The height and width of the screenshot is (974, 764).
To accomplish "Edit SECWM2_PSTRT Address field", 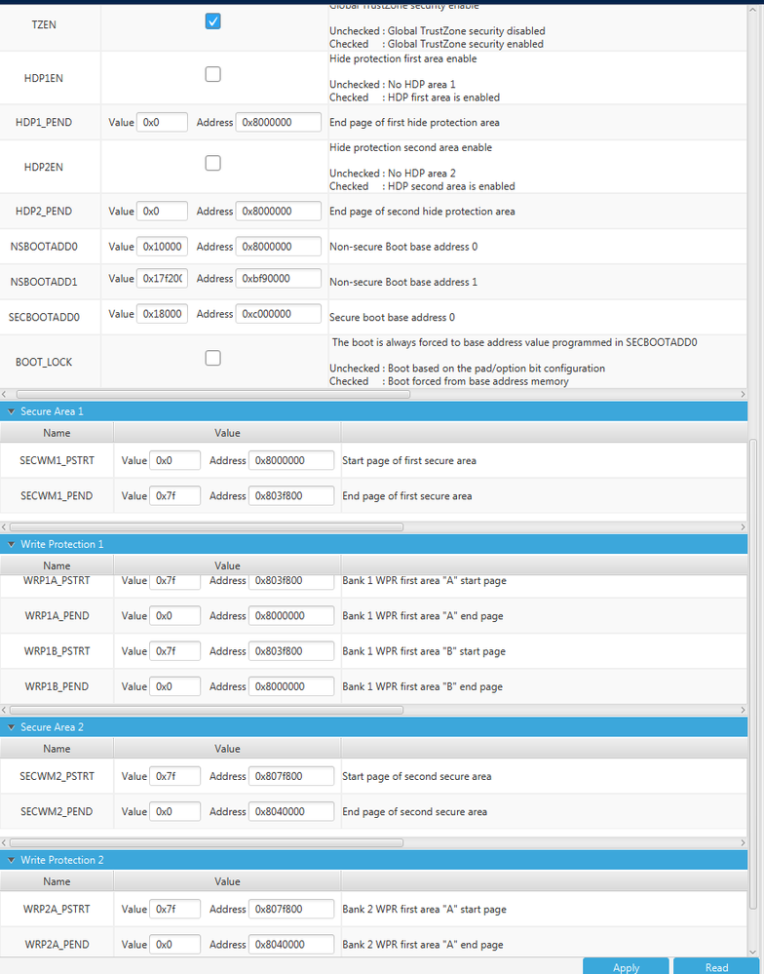I will (x=291, y=776).
